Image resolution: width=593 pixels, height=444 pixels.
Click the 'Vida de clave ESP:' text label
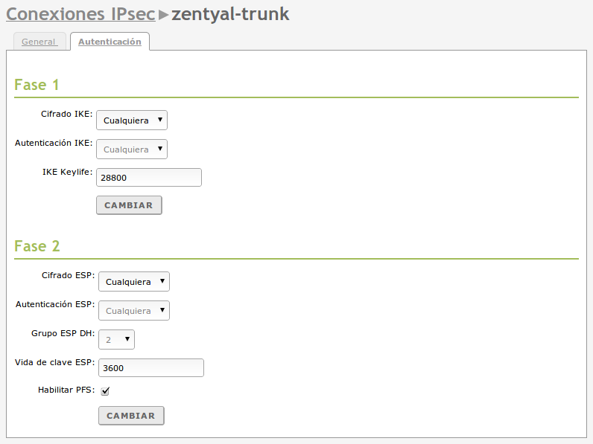point(54,362)
